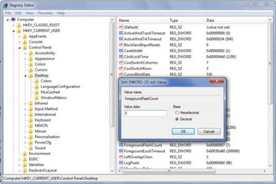
Task: Click the Value data input field
Action: [145, 113]
